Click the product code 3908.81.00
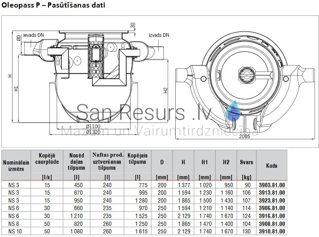 pyautogui.click(x=272, y=224)
